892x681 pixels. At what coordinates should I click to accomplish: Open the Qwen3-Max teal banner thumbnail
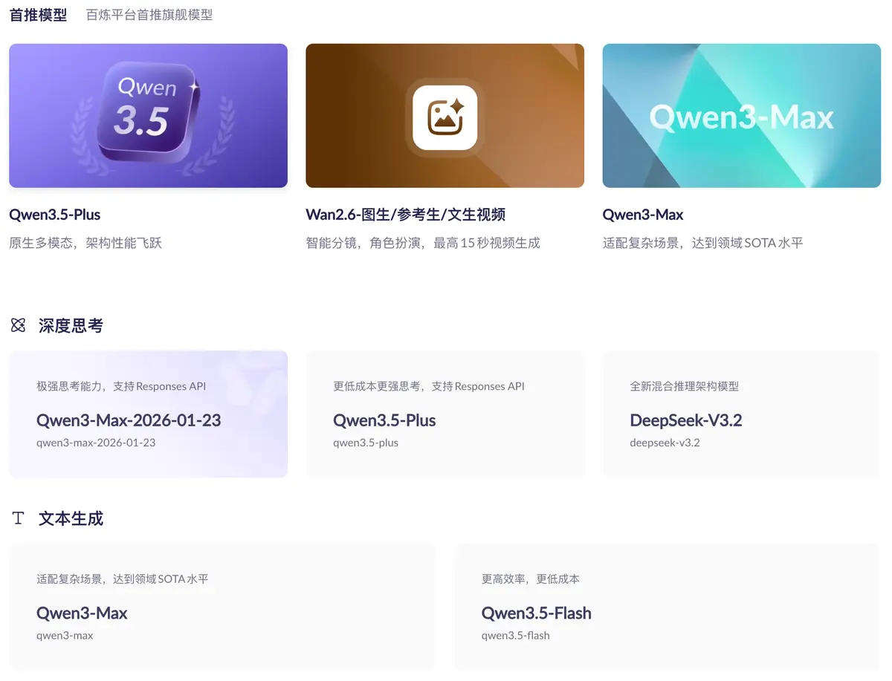(741, 115)
